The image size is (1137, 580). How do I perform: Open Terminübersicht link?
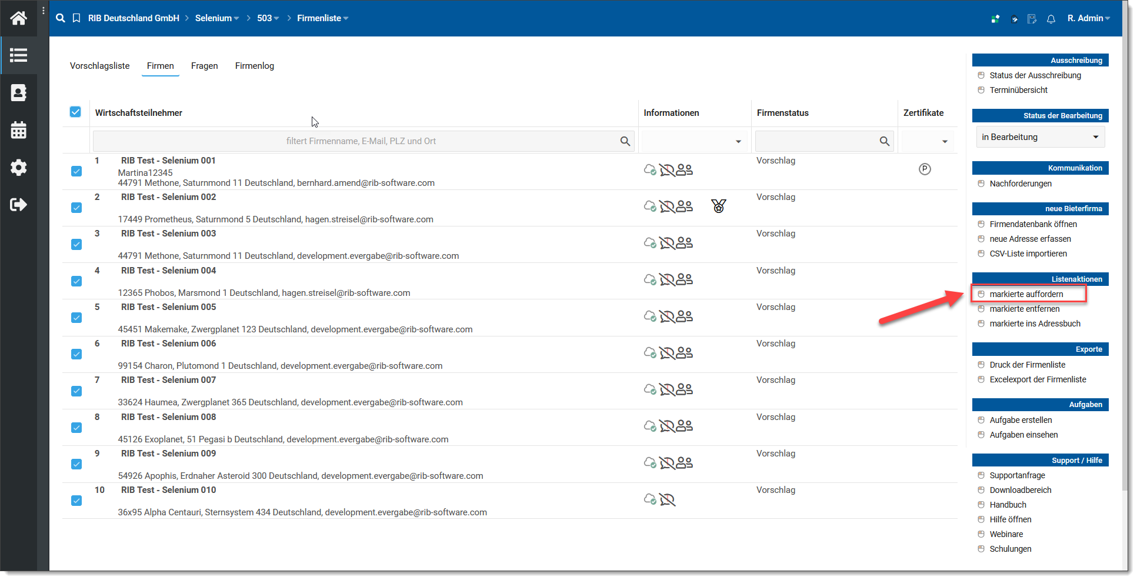[x=1019, y=90]
